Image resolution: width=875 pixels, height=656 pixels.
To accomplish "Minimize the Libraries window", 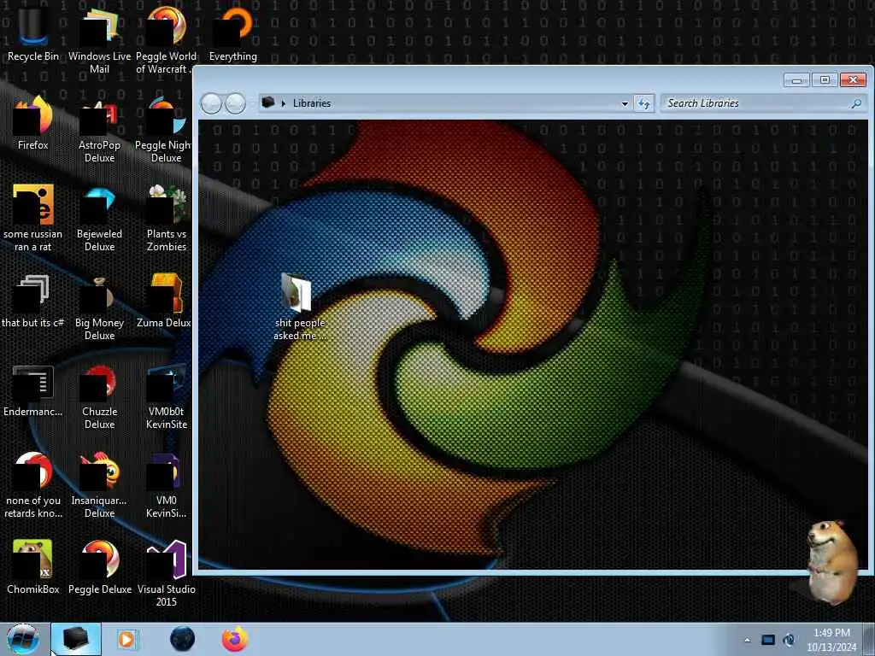I will pos(796,80).
